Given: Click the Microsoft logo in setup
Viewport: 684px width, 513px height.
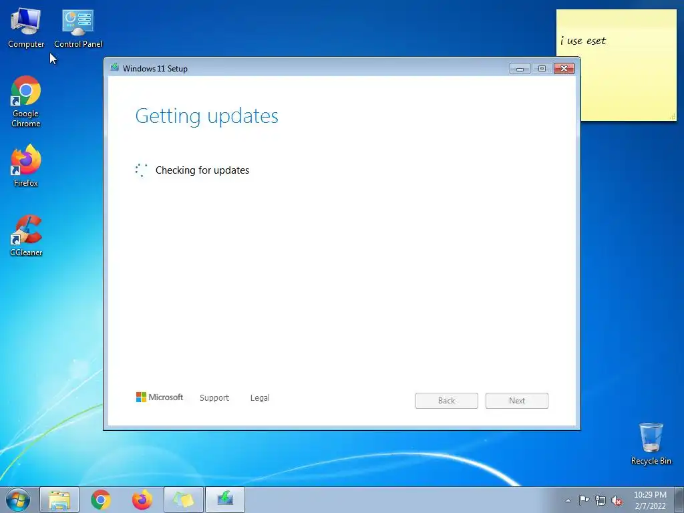Looking at the screenshot, I should pos(160,397).
